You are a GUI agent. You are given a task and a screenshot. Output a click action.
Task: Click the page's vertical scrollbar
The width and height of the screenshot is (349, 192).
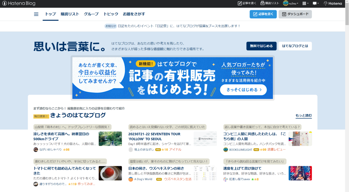coord(347,96)
